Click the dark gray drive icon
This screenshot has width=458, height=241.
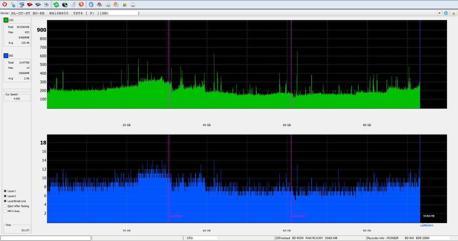(x=38, y=4)
